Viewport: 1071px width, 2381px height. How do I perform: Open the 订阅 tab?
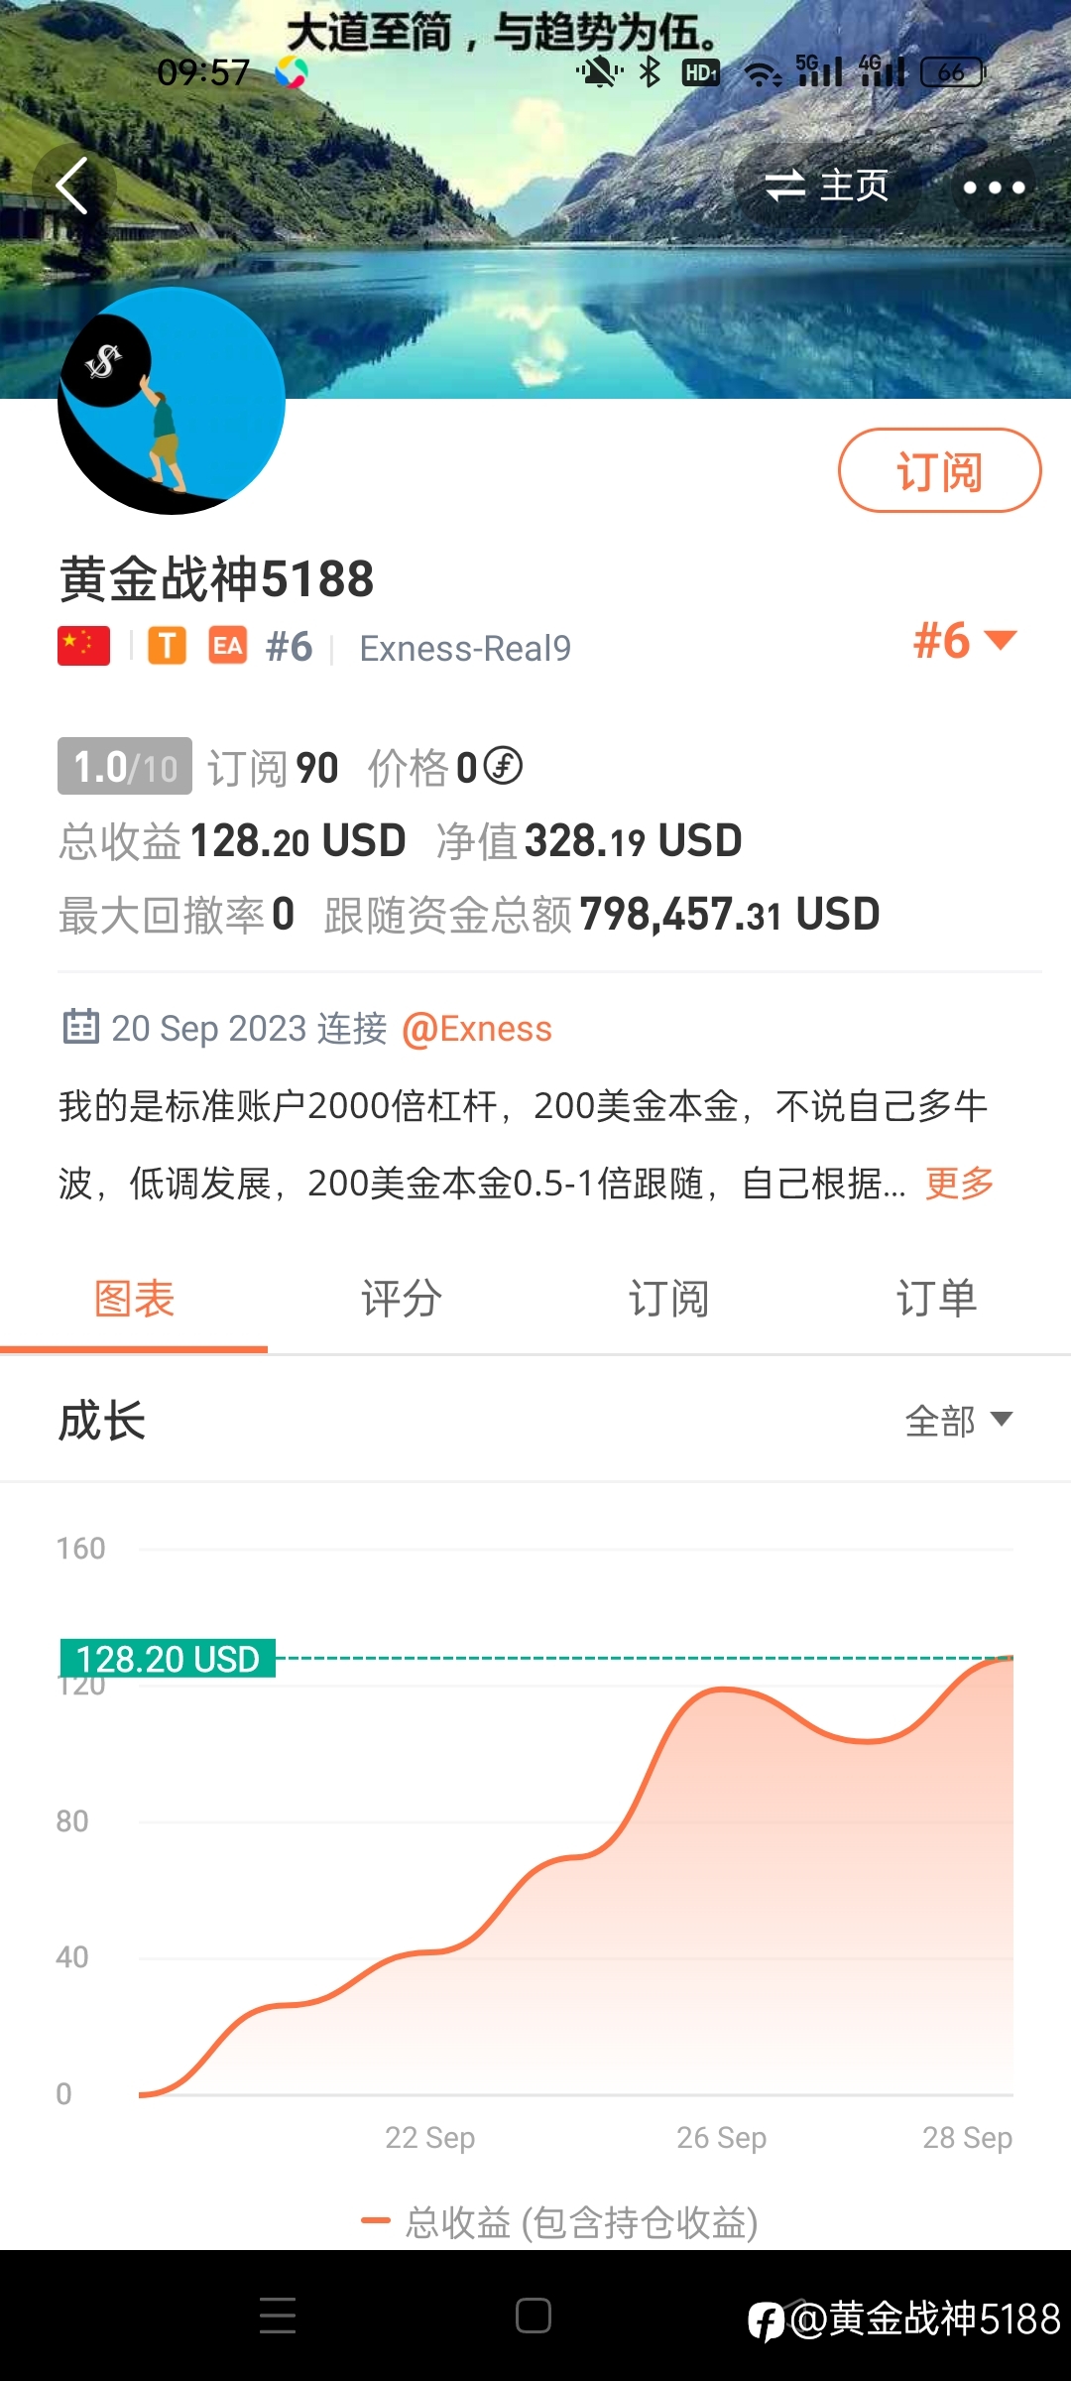point(669,1299)
